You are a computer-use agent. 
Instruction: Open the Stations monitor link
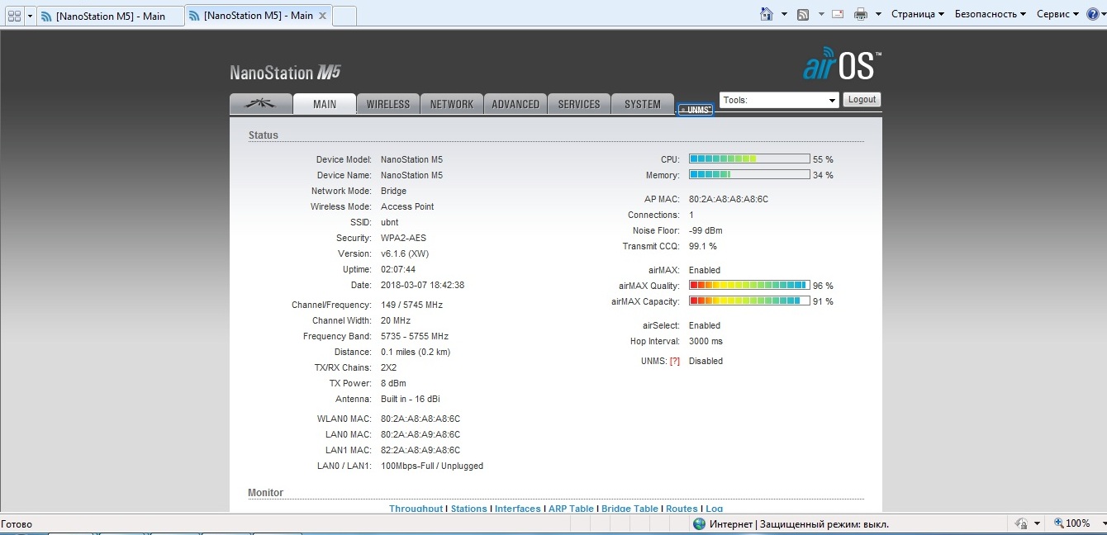tap(468, 509)
